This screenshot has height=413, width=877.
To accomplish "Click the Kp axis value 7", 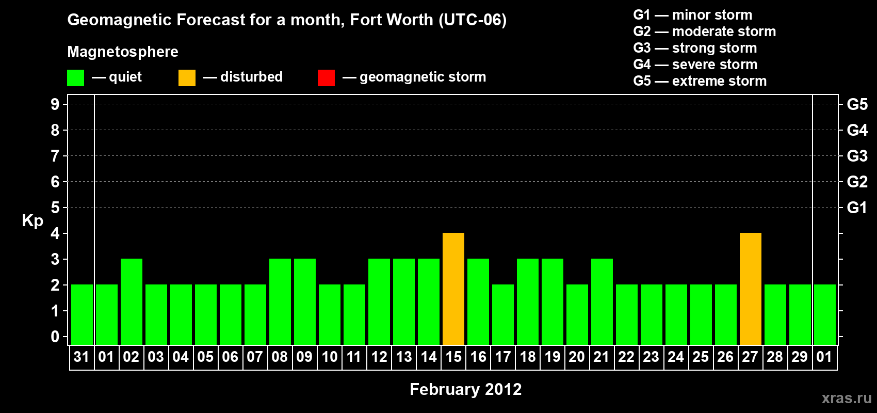I will [x=55, y=156].
